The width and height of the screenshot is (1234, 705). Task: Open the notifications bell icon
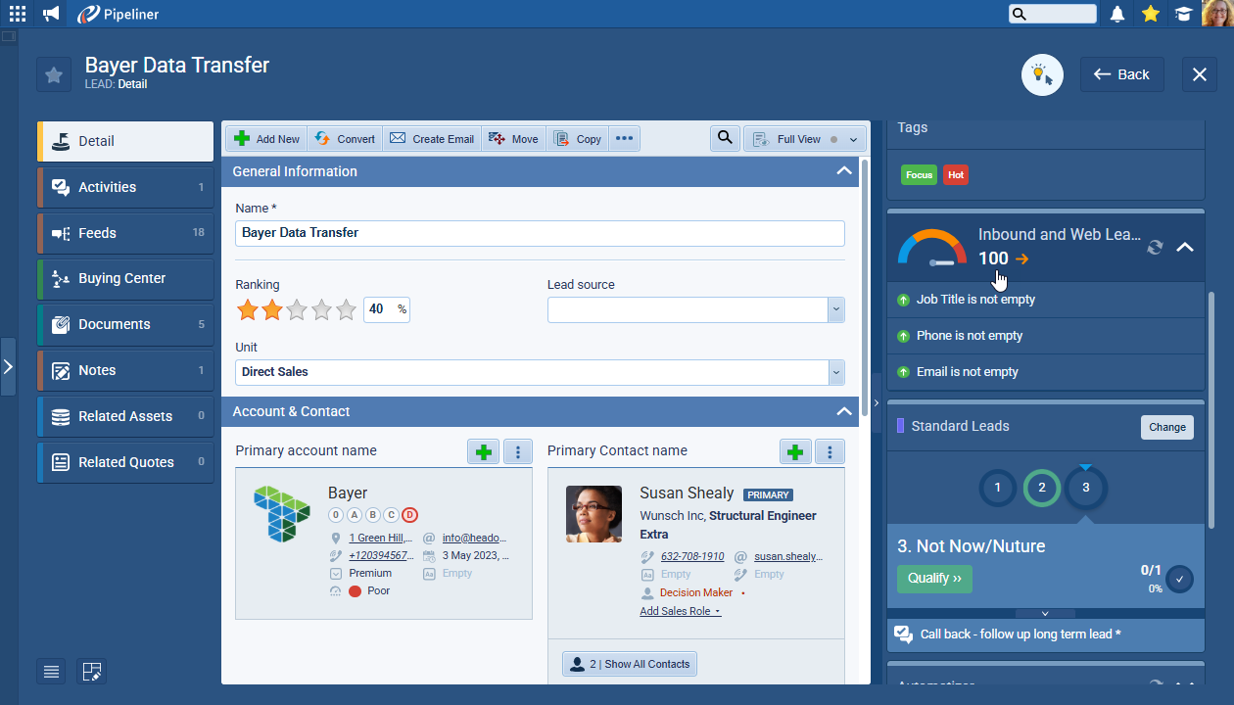click(x=1117, y=14)
